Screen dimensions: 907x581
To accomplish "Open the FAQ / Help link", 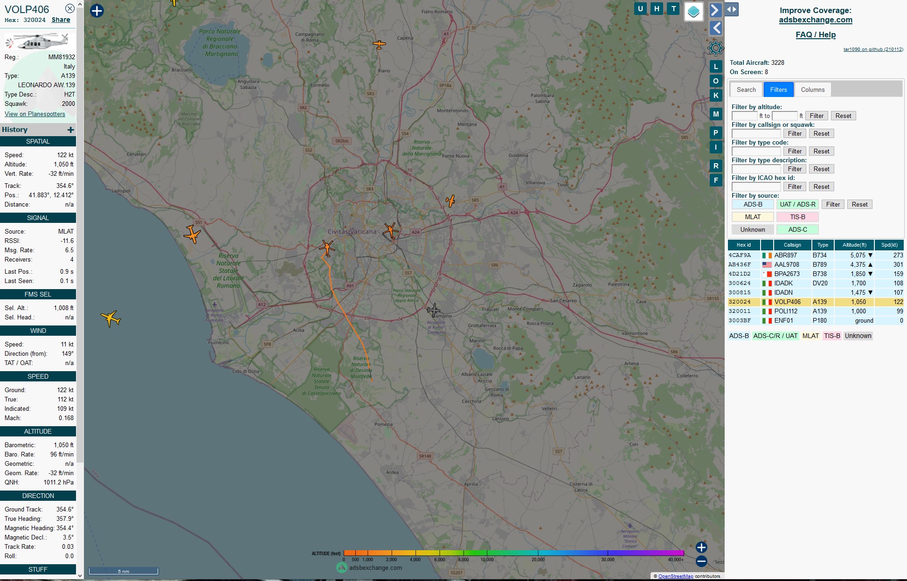I will [815, 35].
